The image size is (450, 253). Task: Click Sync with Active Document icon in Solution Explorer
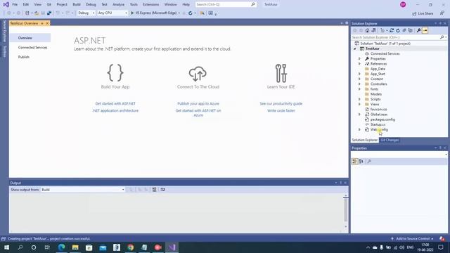point(392,30)
